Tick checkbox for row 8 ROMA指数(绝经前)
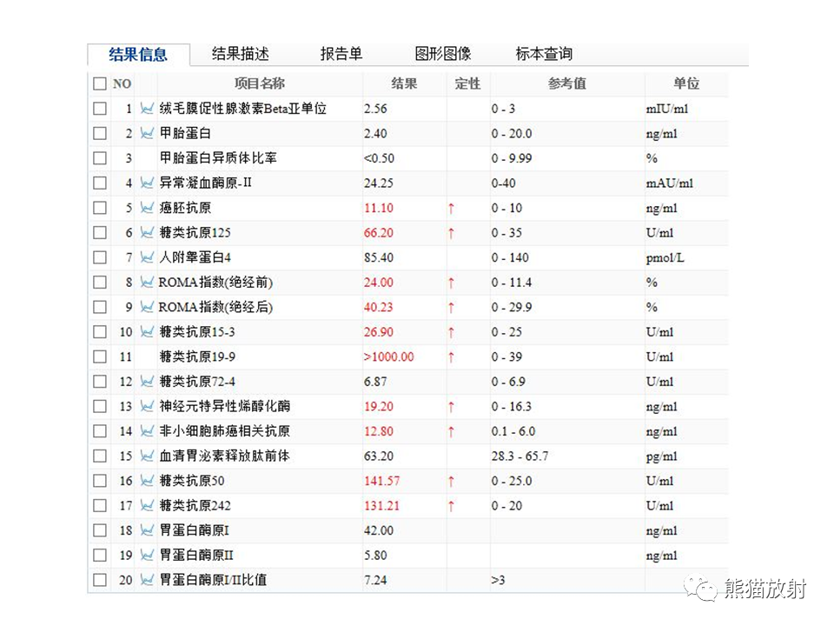The height and width of the screenshot is (626, 834). pos(99,282)
